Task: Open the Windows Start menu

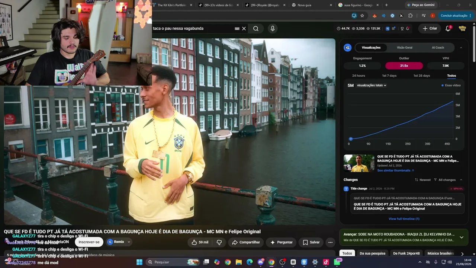Action: click(x=139, y=262)
